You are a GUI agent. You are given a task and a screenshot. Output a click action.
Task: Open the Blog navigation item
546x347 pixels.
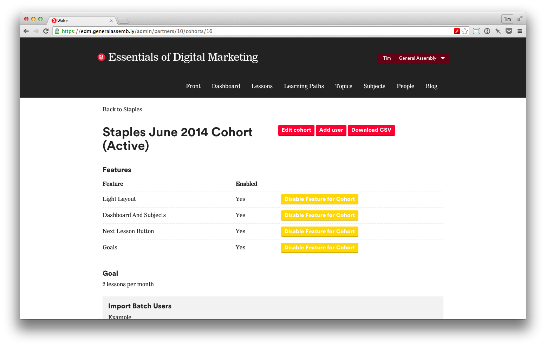click(431, 86)
